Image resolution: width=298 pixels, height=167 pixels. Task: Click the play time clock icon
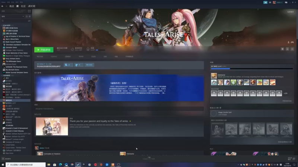pos(72,49)
